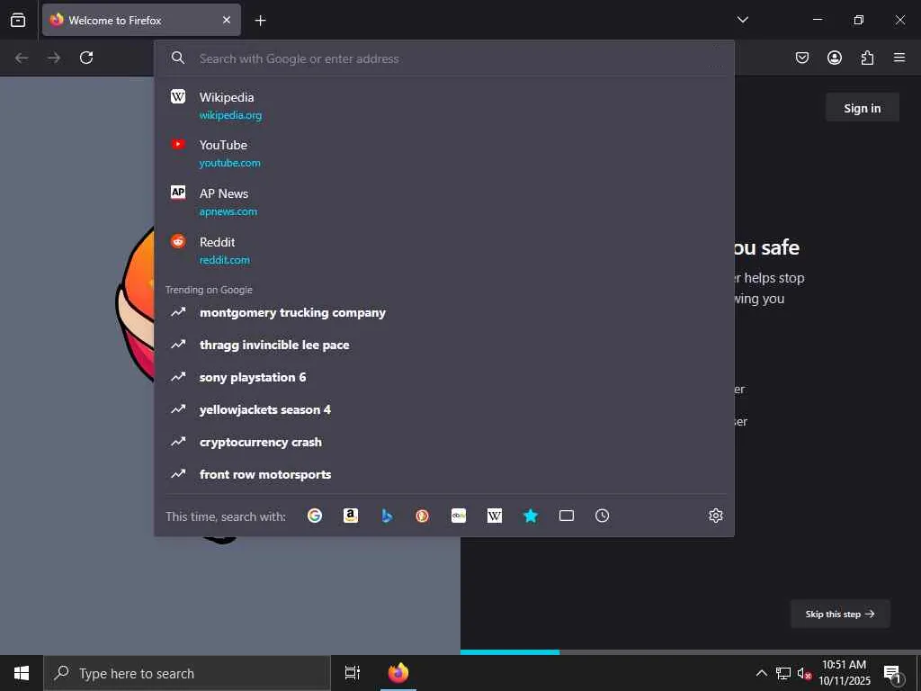Reload the current page
This screenshot has width=921, height=691.
pos(86,58)
